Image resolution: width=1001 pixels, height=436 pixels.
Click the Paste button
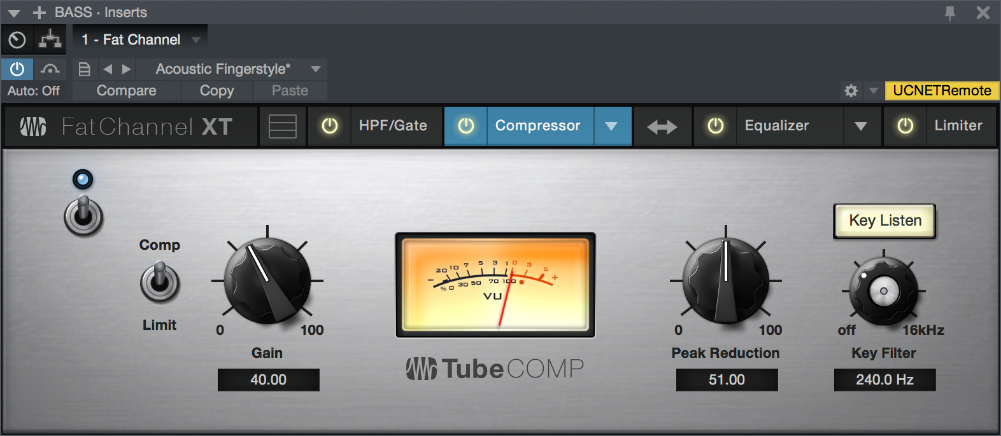(x=290, y=91)
